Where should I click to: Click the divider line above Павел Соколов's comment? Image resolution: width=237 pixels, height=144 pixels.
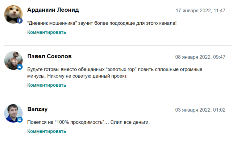118,46
